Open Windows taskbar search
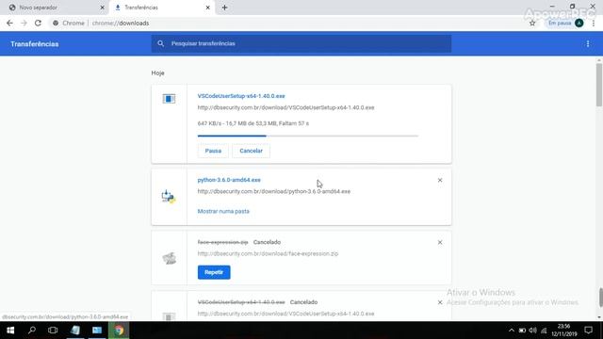The width and height of the screenshot is (603, 339). (32, 331)
